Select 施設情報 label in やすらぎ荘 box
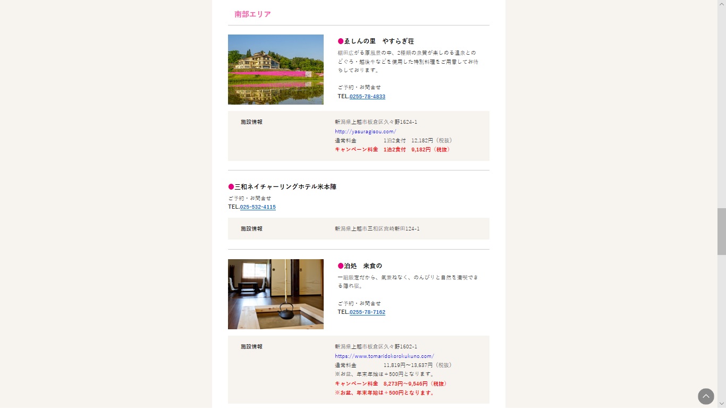The image size is (726, 410). 251,122
